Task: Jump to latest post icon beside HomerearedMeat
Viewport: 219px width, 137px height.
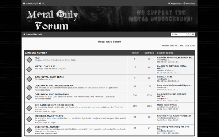Action: 178,107
